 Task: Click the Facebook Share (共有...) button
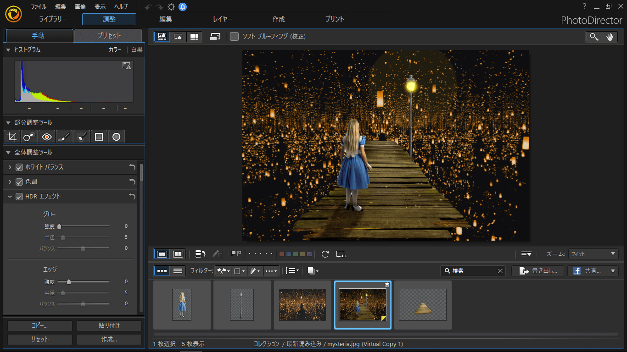pyautogui.click(x=588, y=271)
